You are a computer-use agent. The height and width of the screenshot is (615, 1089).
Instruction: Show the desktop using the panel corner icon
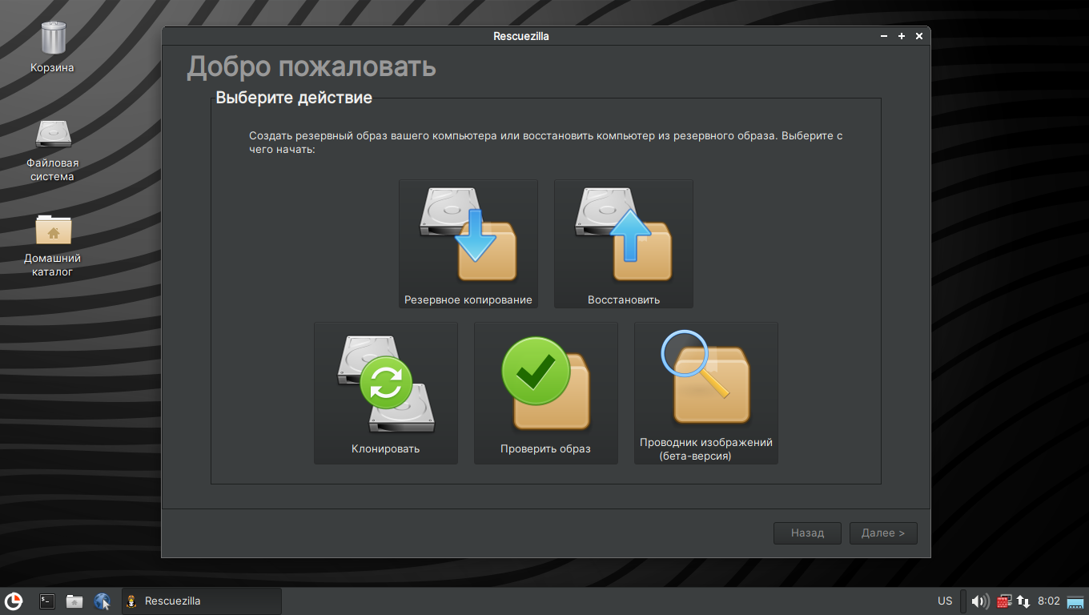click(x=1075, y=601)
